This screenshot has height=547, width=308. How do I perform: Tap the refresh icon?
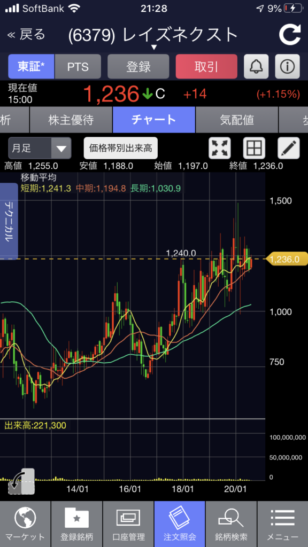tap(289, 34)
